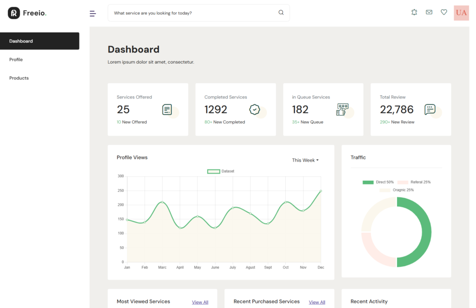
Task: Click the Services Offered document icon
Action: pos(167,110)
